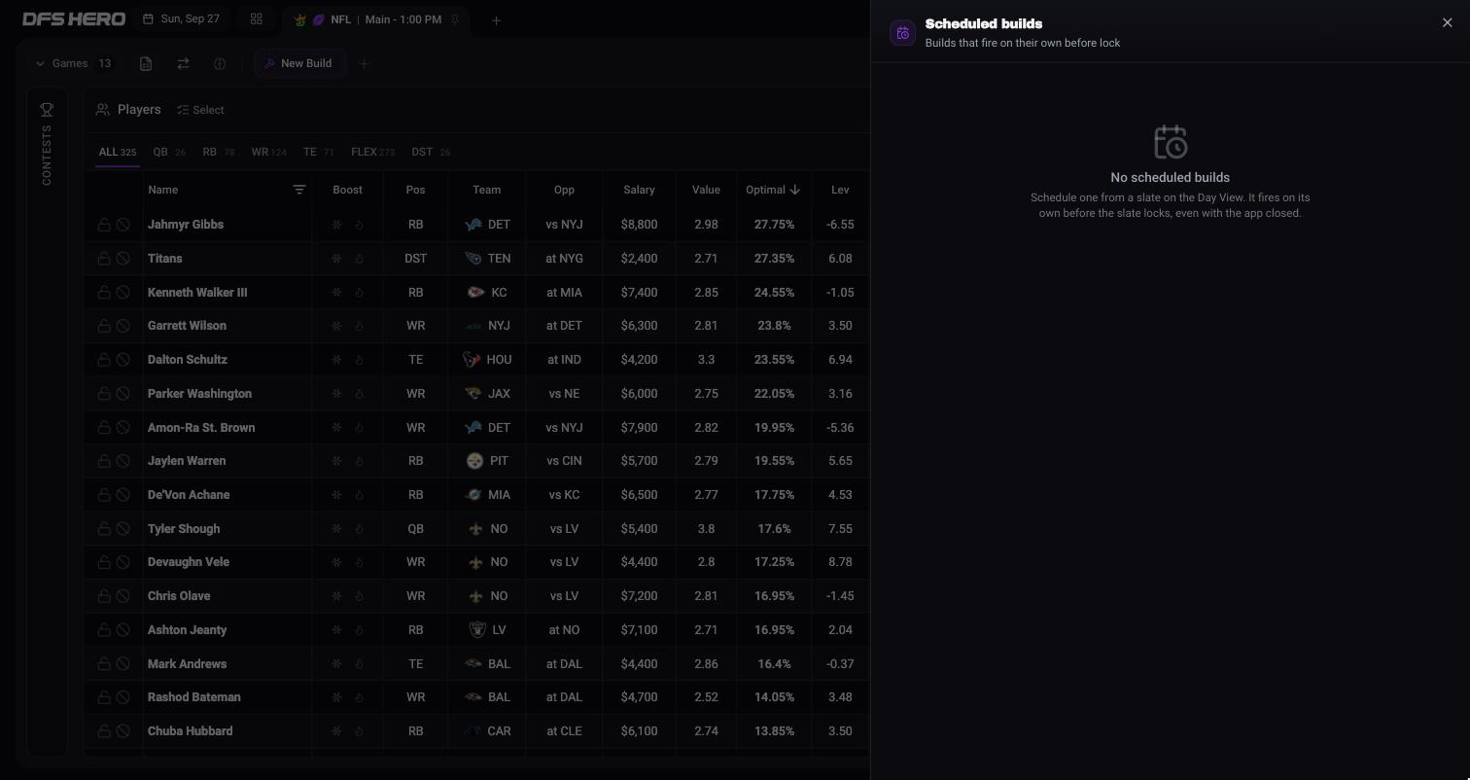Click player name Amon-Ra St. Brown
1470x780 pixels.
click(201, 428)
